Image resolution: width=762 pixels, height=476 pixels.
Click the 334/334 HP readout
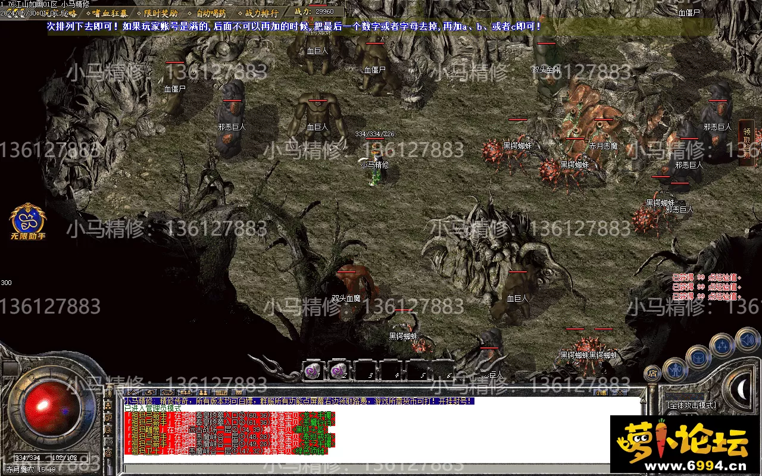[27, 458]
